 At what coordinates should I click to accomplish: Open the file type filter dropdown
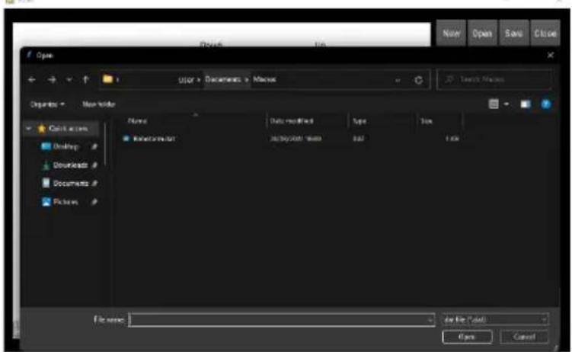tap(495, 319)
